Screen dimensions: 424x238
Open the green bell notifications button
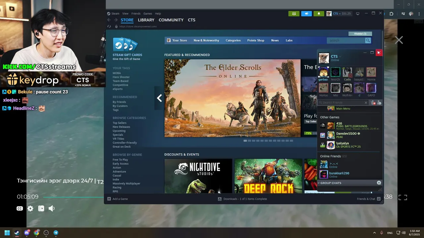point(319,14)
